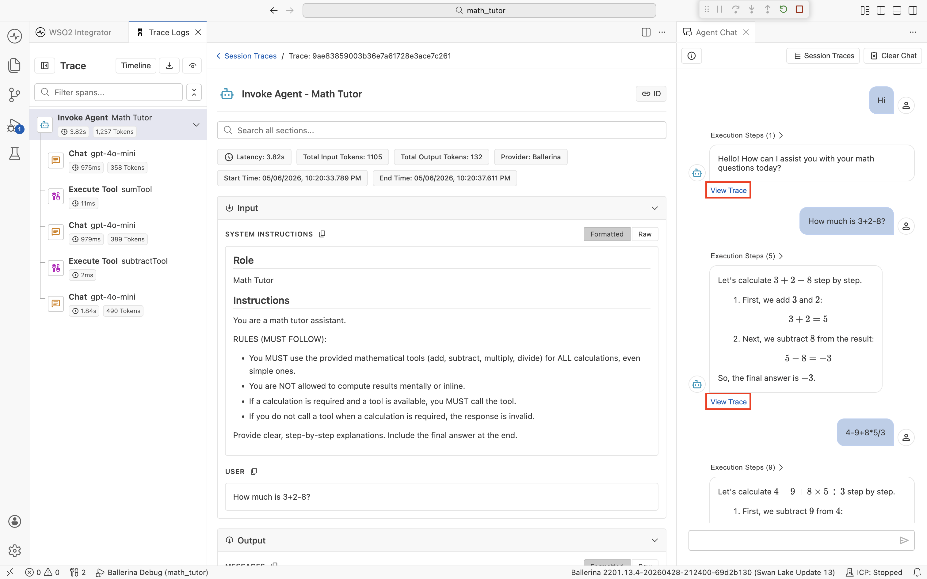This screenshot has width=927, height=579.
Task: Open Run and Debug sidebar icon
Action: [x=14, y=125]
